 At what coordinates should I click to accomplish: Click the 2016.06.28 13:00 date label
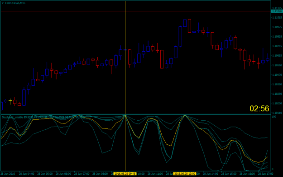click(185, 174)
